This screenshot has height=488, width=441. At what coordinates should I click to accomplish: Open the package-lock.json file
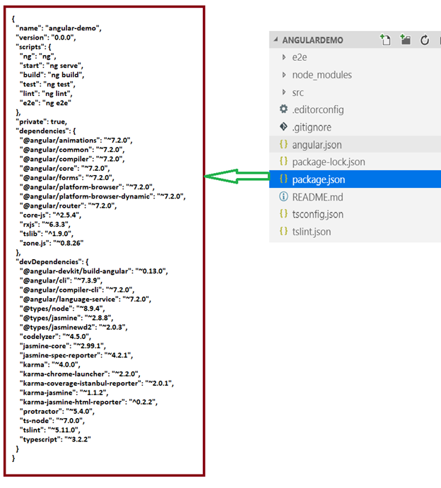329,162
